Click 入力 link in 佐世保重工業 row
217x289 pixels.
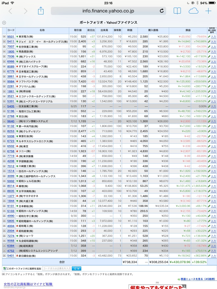(214, 47)
